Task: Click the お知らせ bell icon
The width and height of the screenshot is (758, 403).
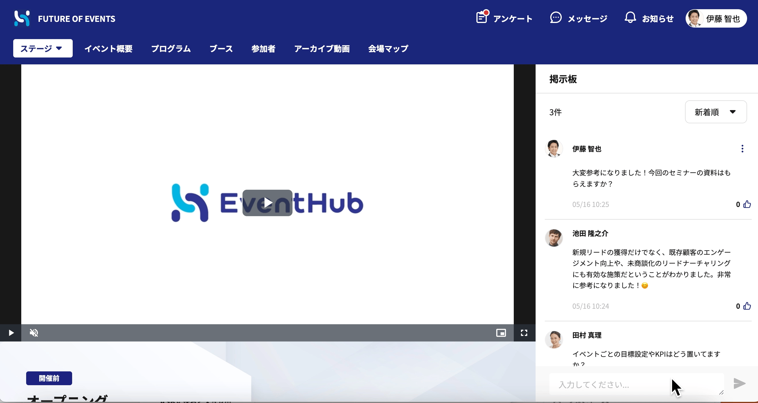Action: (x=630, y=18)
